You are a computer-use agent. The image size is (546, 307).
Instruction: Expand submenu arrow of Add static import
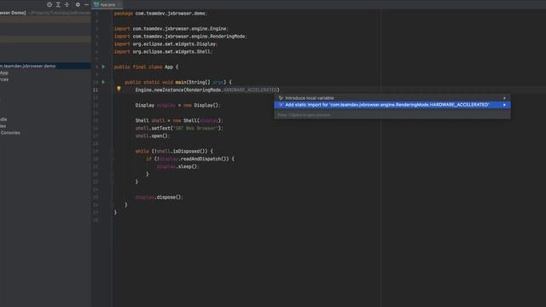[x=504, y=105]
